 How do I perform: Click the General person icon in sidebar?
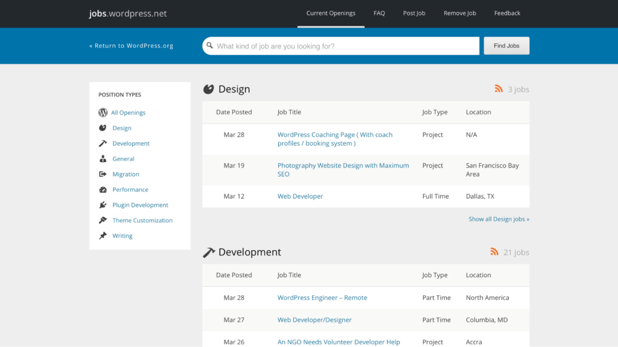coord(103,158)
